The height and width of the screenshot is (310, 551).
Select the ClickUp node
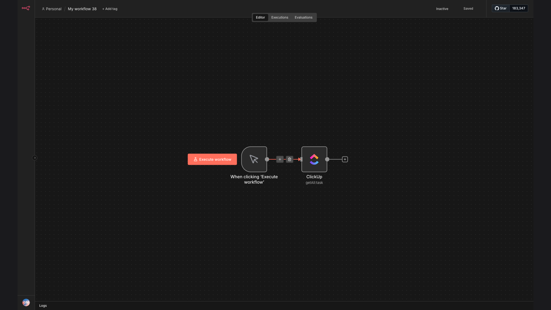314,159
